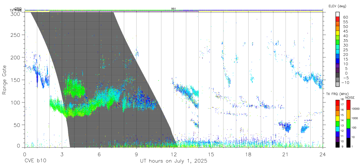
Task: Click the '1000' label on the NOISE scale
Action: (354, 118)
